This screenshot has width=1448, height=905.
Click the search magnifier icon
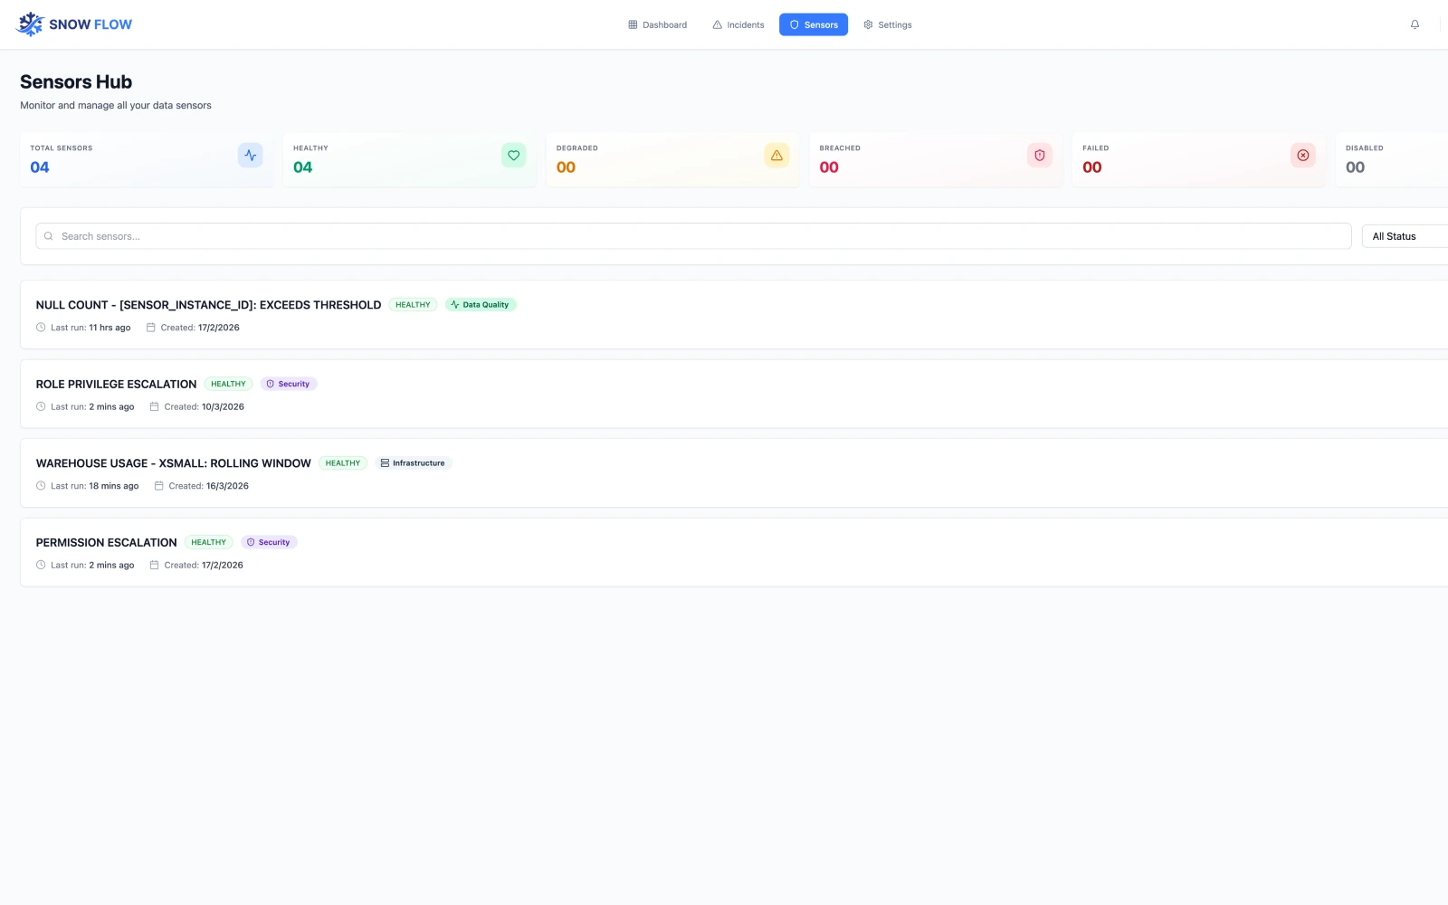click(49, 236)
